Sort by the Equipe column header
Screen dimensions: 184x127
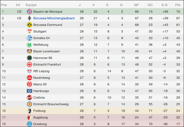pos(31,5)
